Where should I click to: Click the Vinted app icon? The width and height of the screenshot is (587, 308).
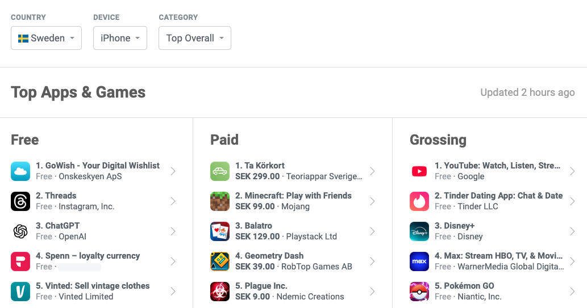(20, 292)
